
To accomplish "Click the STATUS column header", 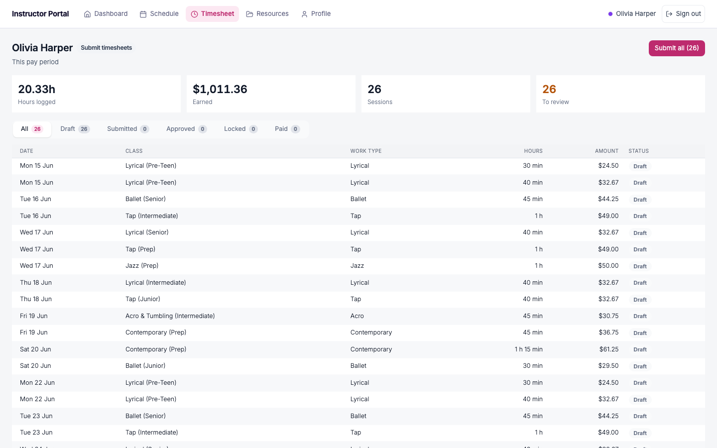I will (x=638, y=151).
